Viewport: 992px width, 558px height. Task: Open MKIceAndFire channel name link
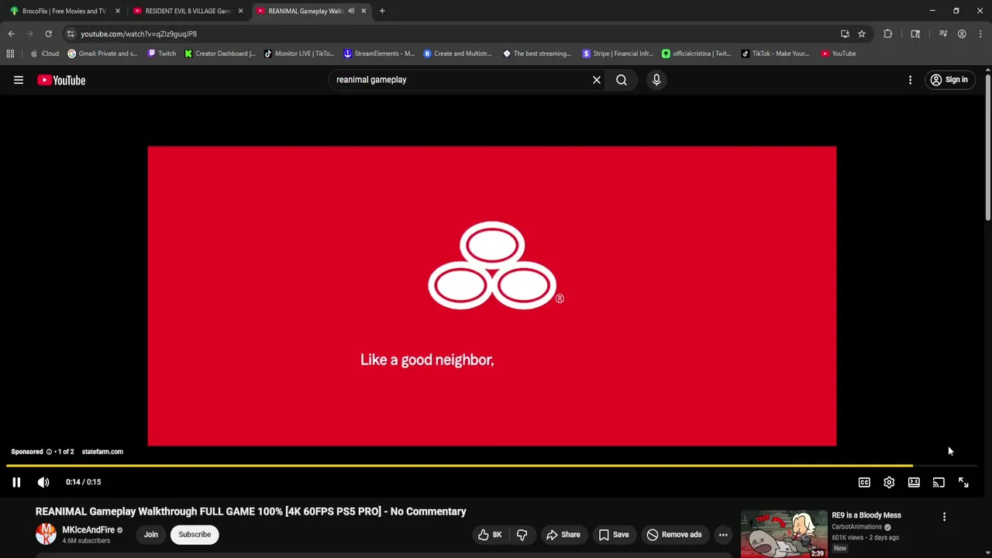[x=88, y=530]
